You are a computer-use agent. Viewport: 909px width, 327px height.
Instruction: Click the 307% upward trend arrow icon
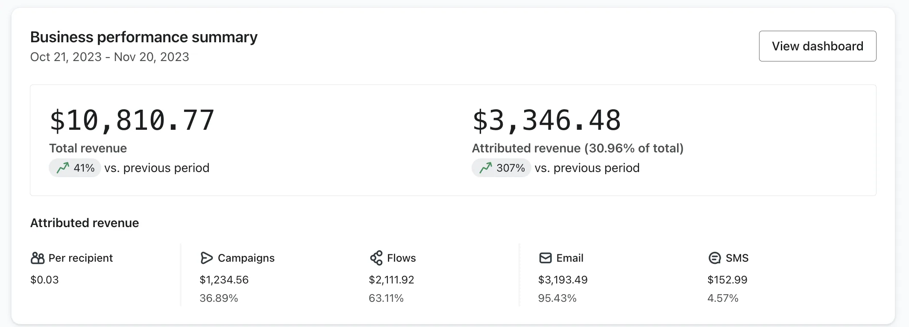486,168
